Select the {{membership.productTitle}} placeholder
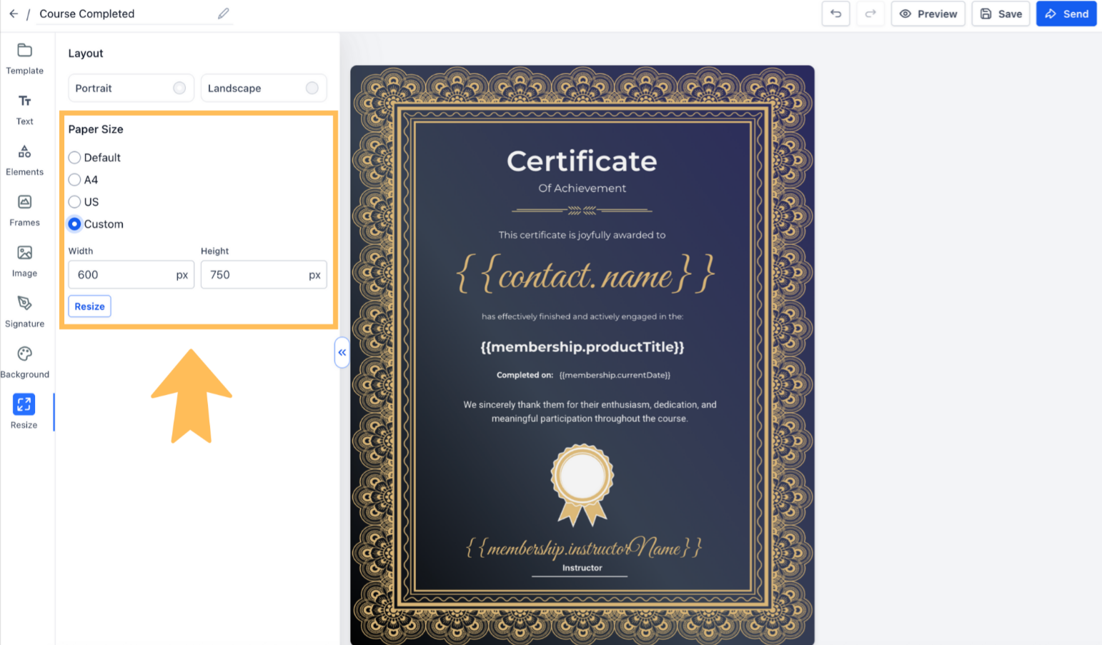Screen dimensions: 1102x645 (582, 347)
